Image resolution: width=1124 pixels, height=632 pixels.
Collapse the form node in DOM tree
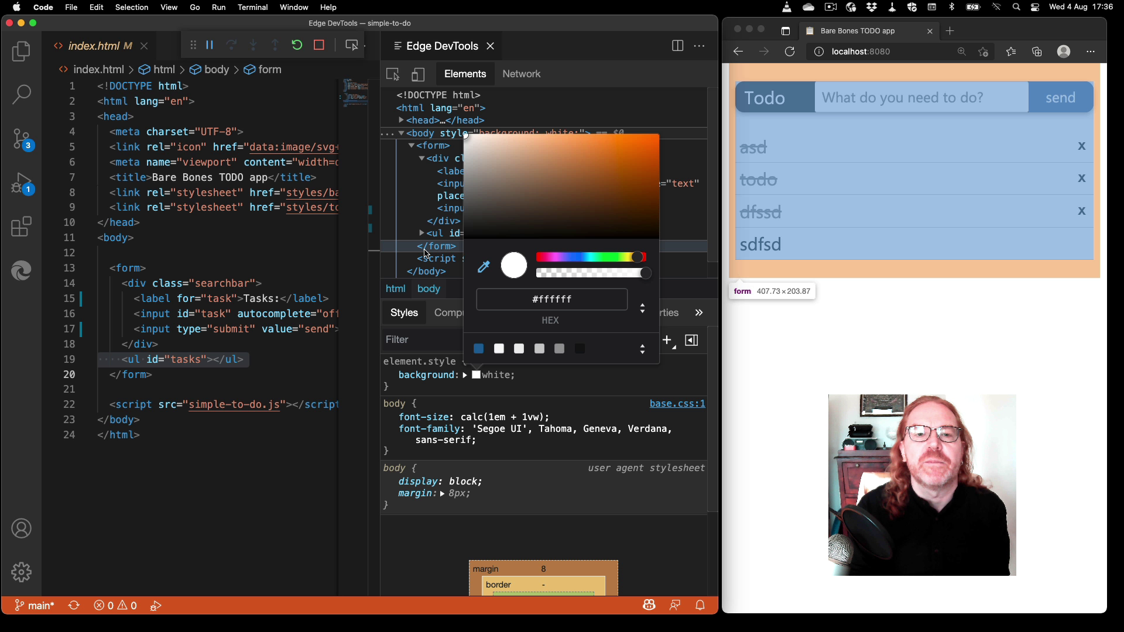(412, 146)
